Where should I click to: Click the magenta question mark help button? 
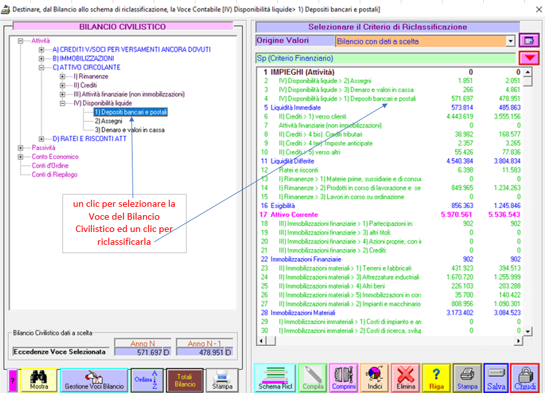(x=12, y=380)
